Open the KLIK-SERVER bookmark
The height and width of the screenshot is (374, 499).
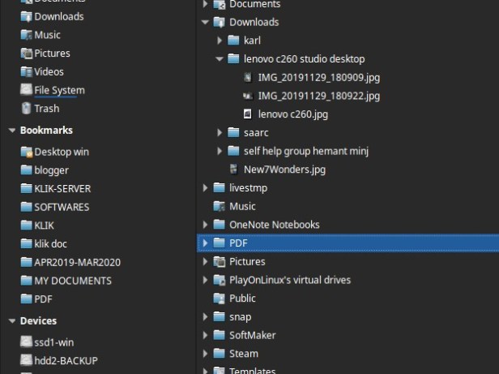[x=62, y=188]
